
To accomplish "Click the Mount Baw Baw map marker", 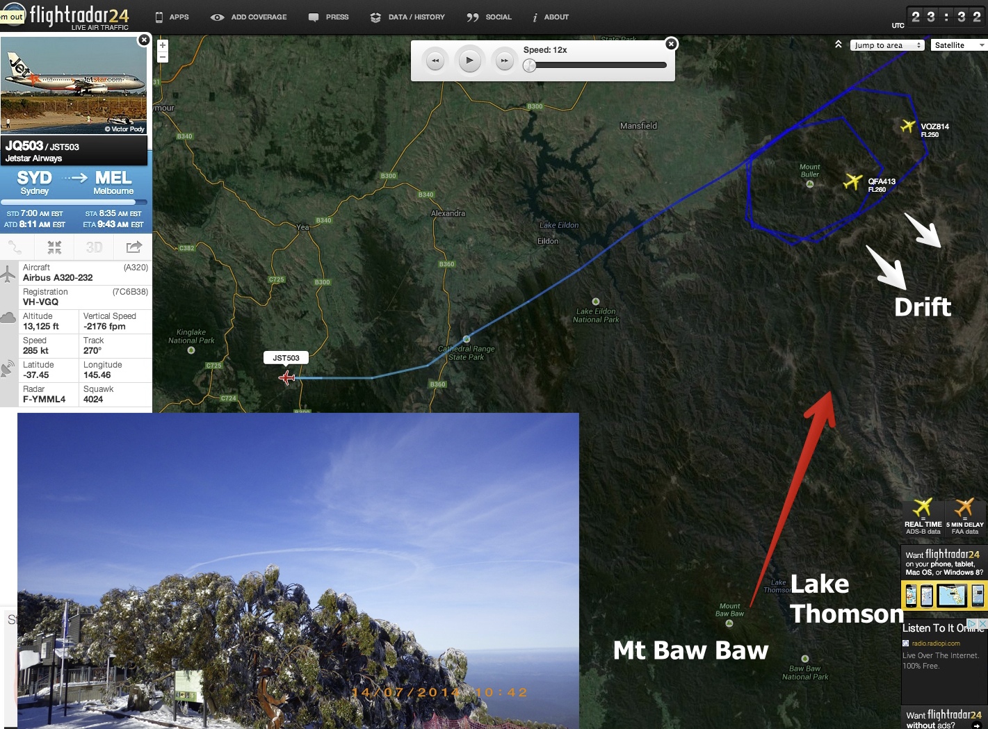I will (x=729, y=623).
